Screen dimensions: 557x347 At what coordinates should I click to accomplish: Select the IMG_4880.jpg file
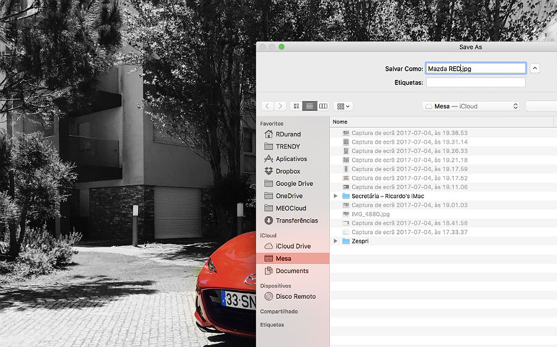443,214
